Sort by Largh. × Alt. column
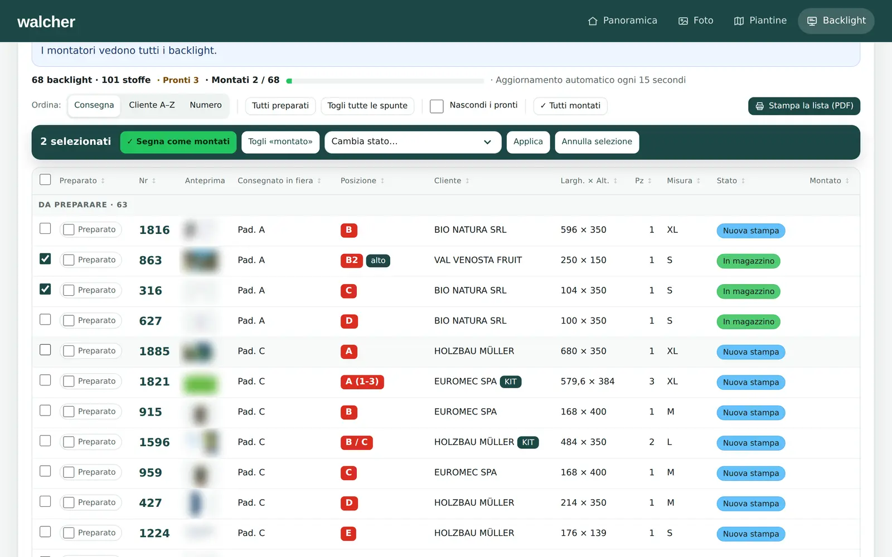 pyautogui.click(x=589, y=181)
